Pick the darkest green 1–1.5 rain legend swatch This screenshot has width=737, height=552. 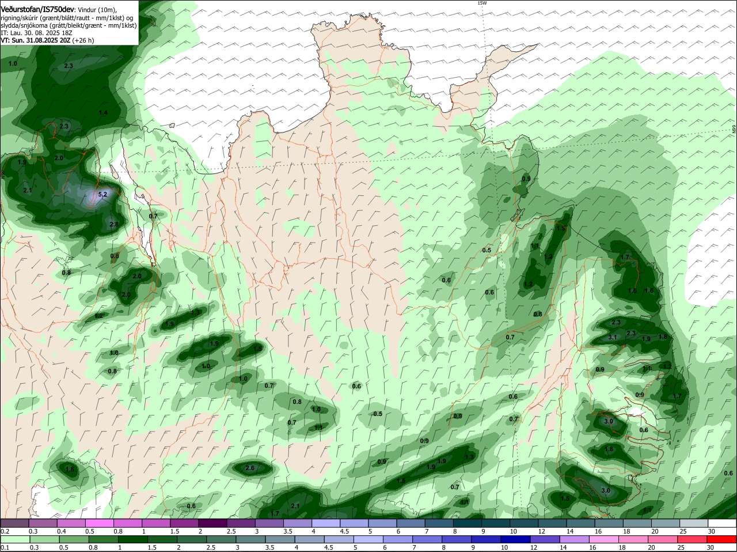pyautogui.click(x=132, y=539)
